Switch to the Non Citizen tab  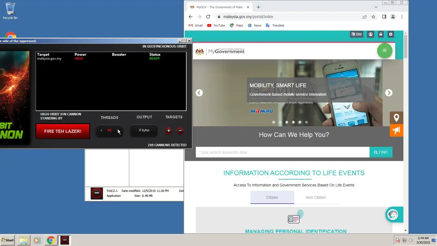(x=316, y=197)
